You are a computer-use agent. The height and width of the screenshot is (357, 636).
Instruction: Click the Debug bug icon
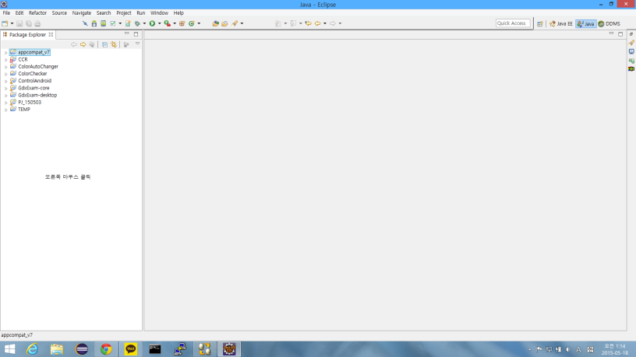(136, 23)
